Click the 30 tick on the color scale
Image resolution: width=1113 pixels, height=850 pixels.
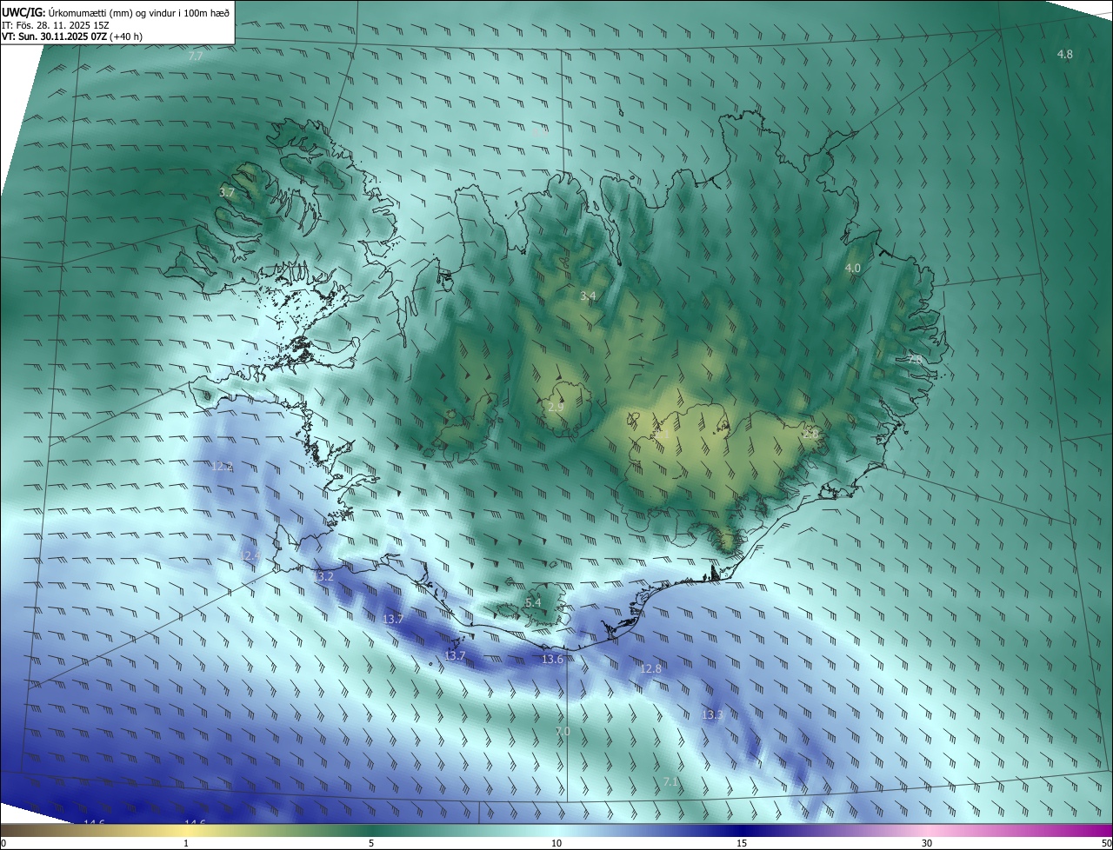pos(927,843)
